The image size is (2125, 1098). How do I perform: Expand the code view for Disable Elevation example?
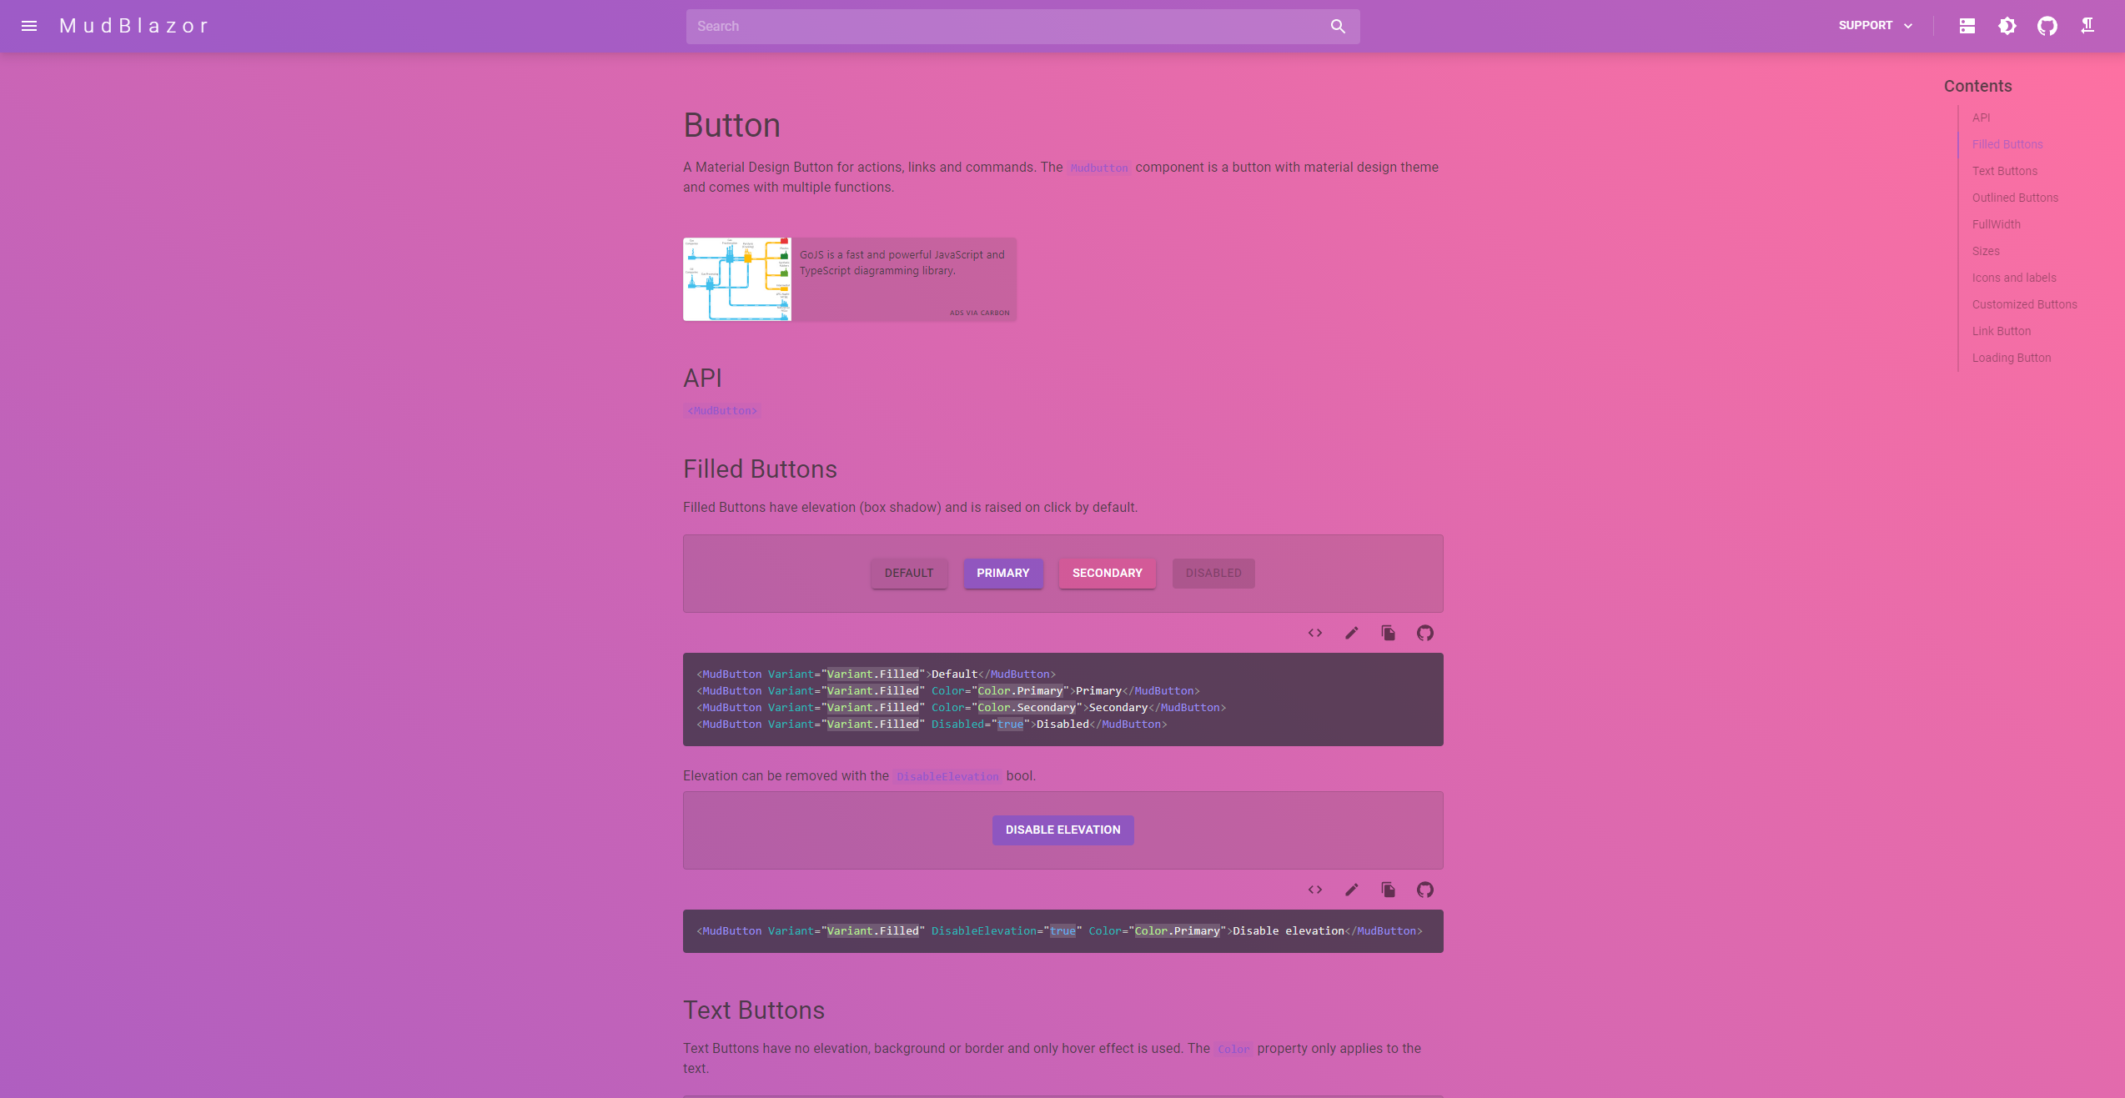(x=1314, y=890)
